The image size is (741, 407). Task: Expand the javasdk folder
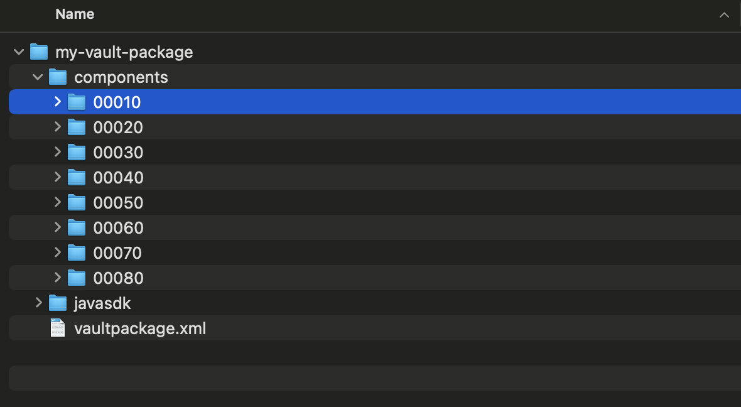coord(38,303)
